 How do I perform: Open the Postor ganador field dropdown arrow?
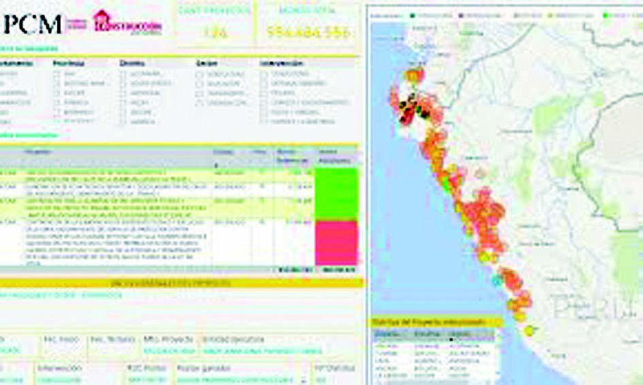point(304,380)
